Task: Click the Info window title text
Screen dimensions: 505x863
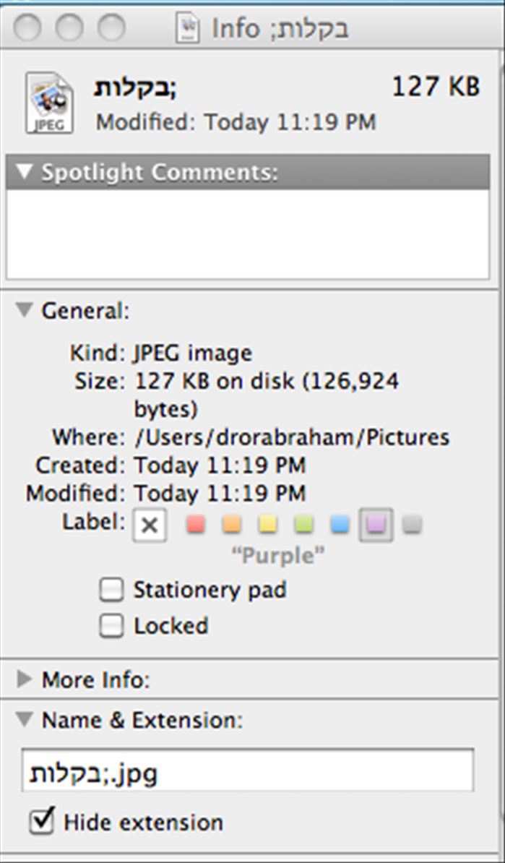Action: pyautogui.click(x=280, y=29)
